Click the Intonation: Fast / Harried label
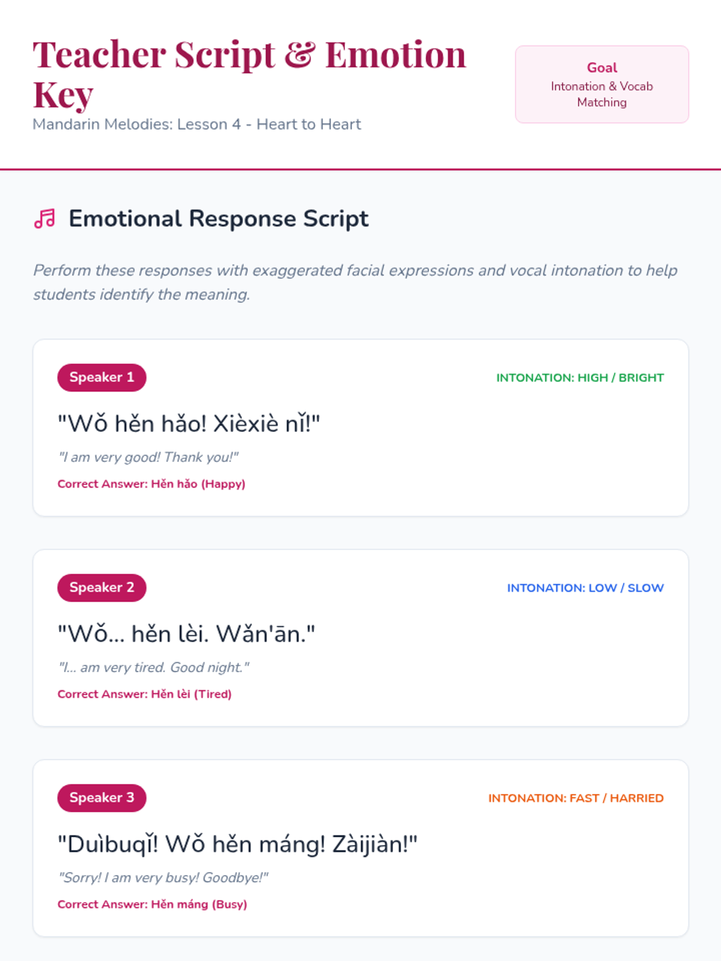This screenshot has height=961, width=721. 576,798
